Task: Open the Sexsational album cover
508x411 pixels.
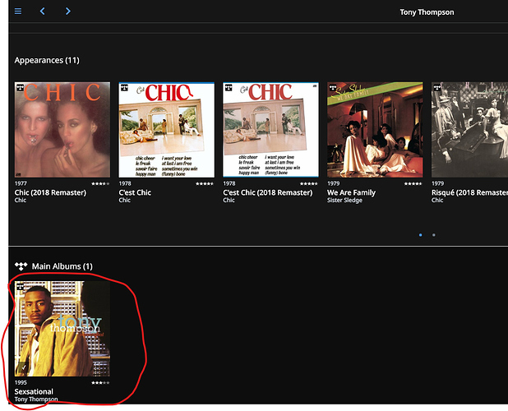Action: (x=62, y=329)
